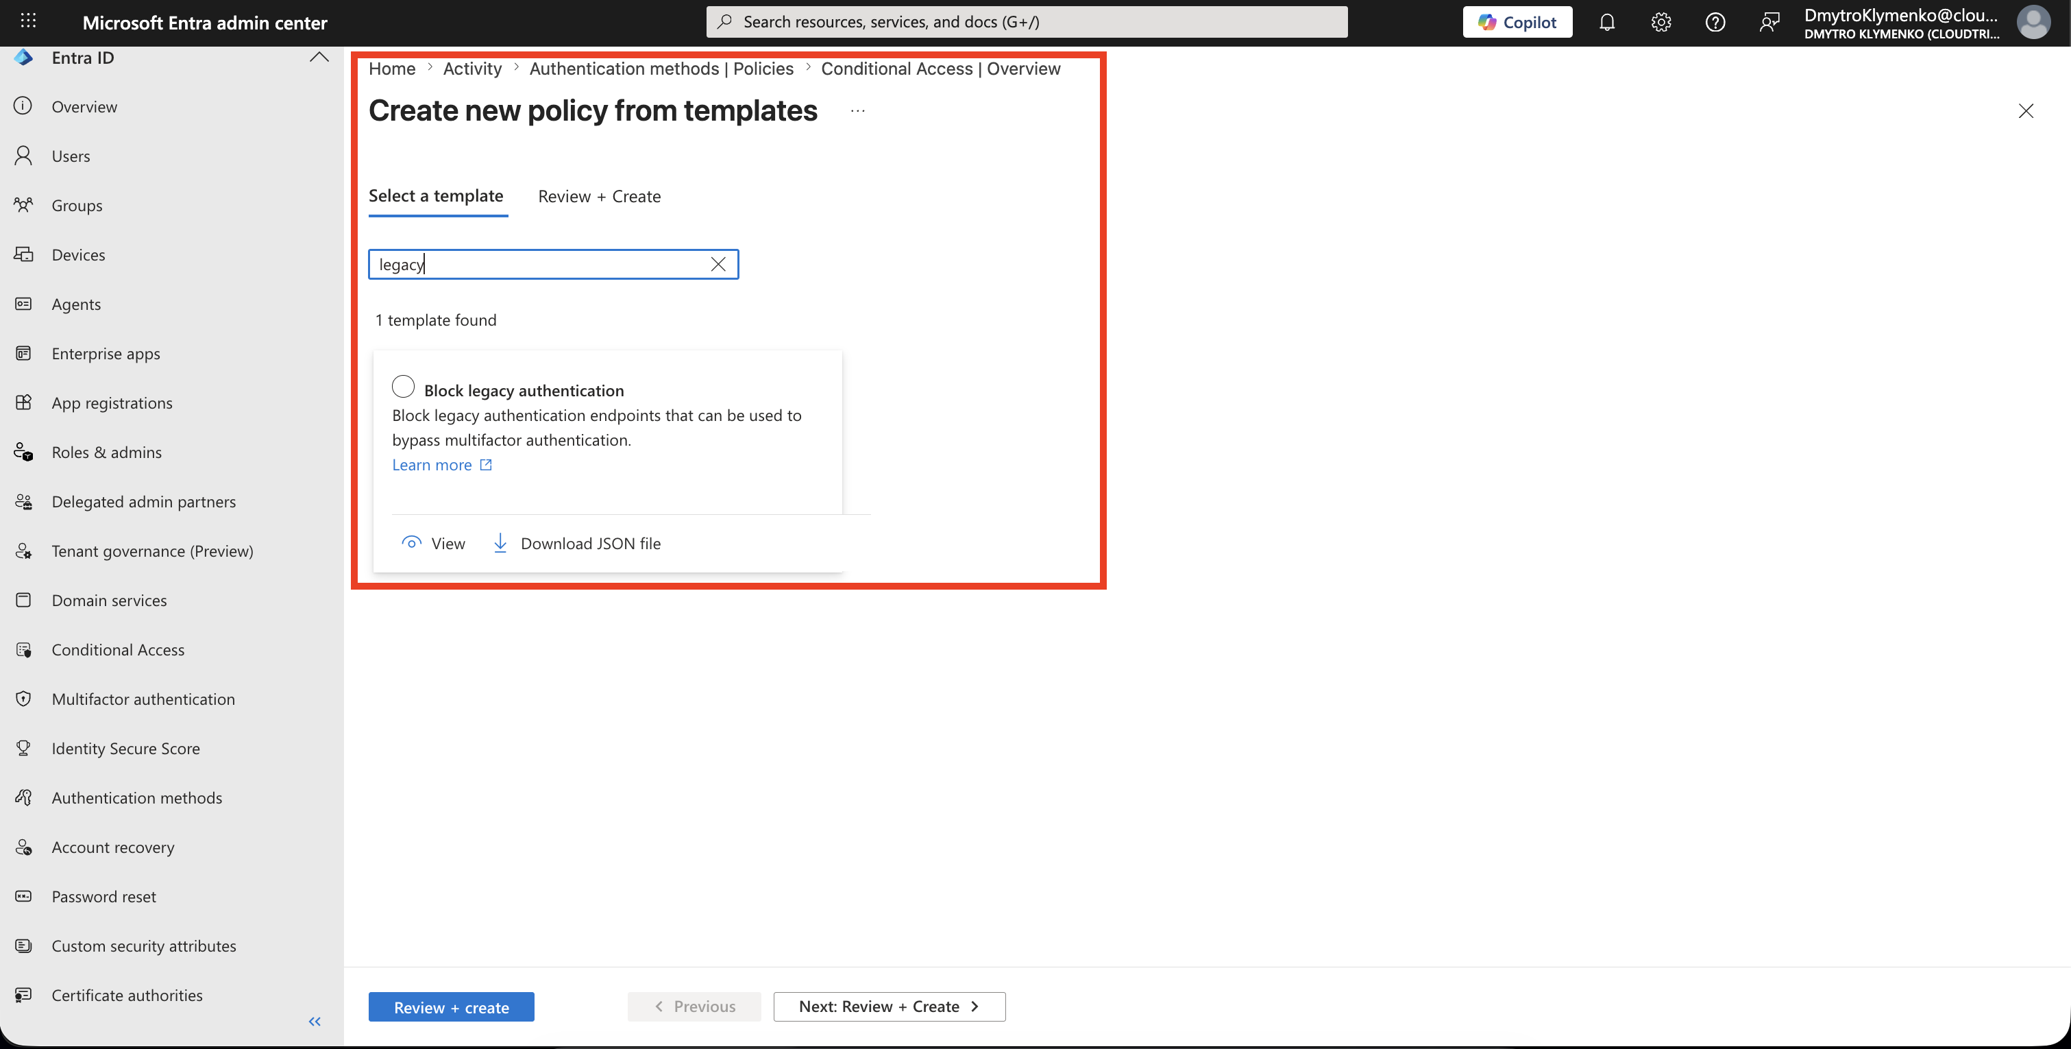This screenshot has width=2071, height=1049.
Task: Click the Groups icon in sidebar
Action: coord(23,204)
